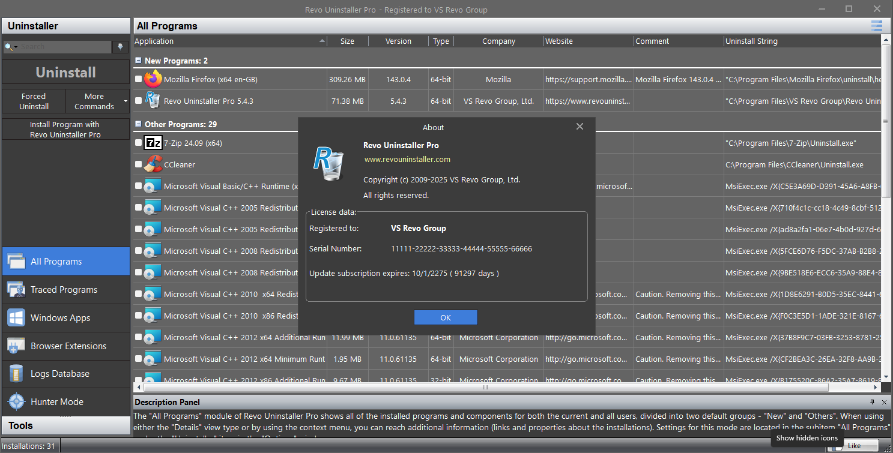Click the big Uninstall button
Screen dimensions: 893x453
(66, 73)
